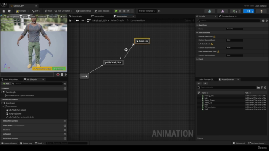The width and height of the screenshot is (269, 151).
Task: Toggle Hide Unrelated nodes
Action: [62, 11]
